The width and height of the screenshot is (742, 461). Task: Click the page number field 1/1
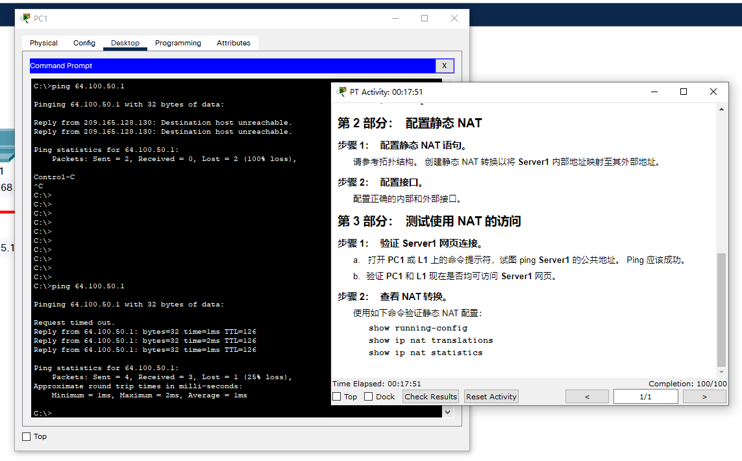click(x=645, y=397)
